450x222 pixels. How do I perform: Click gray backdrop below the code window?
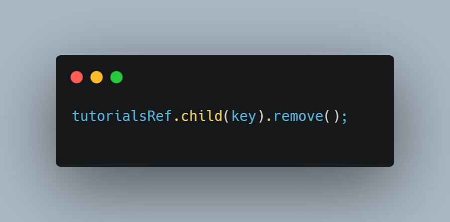(225, 195)
